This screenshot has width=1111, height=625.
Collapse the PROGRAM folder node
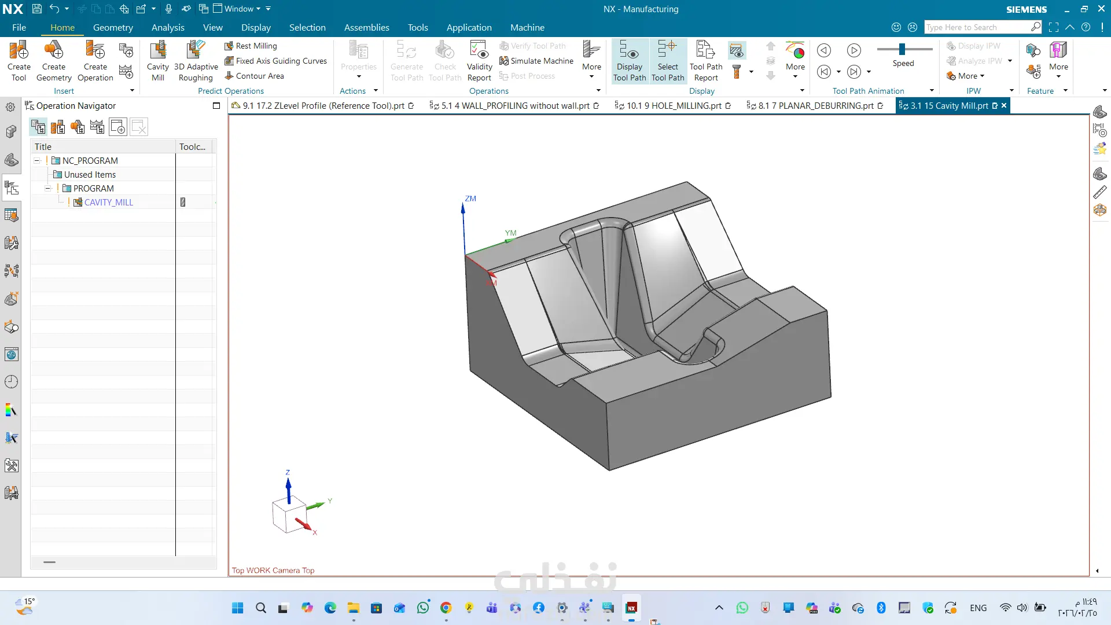[48, 189]
